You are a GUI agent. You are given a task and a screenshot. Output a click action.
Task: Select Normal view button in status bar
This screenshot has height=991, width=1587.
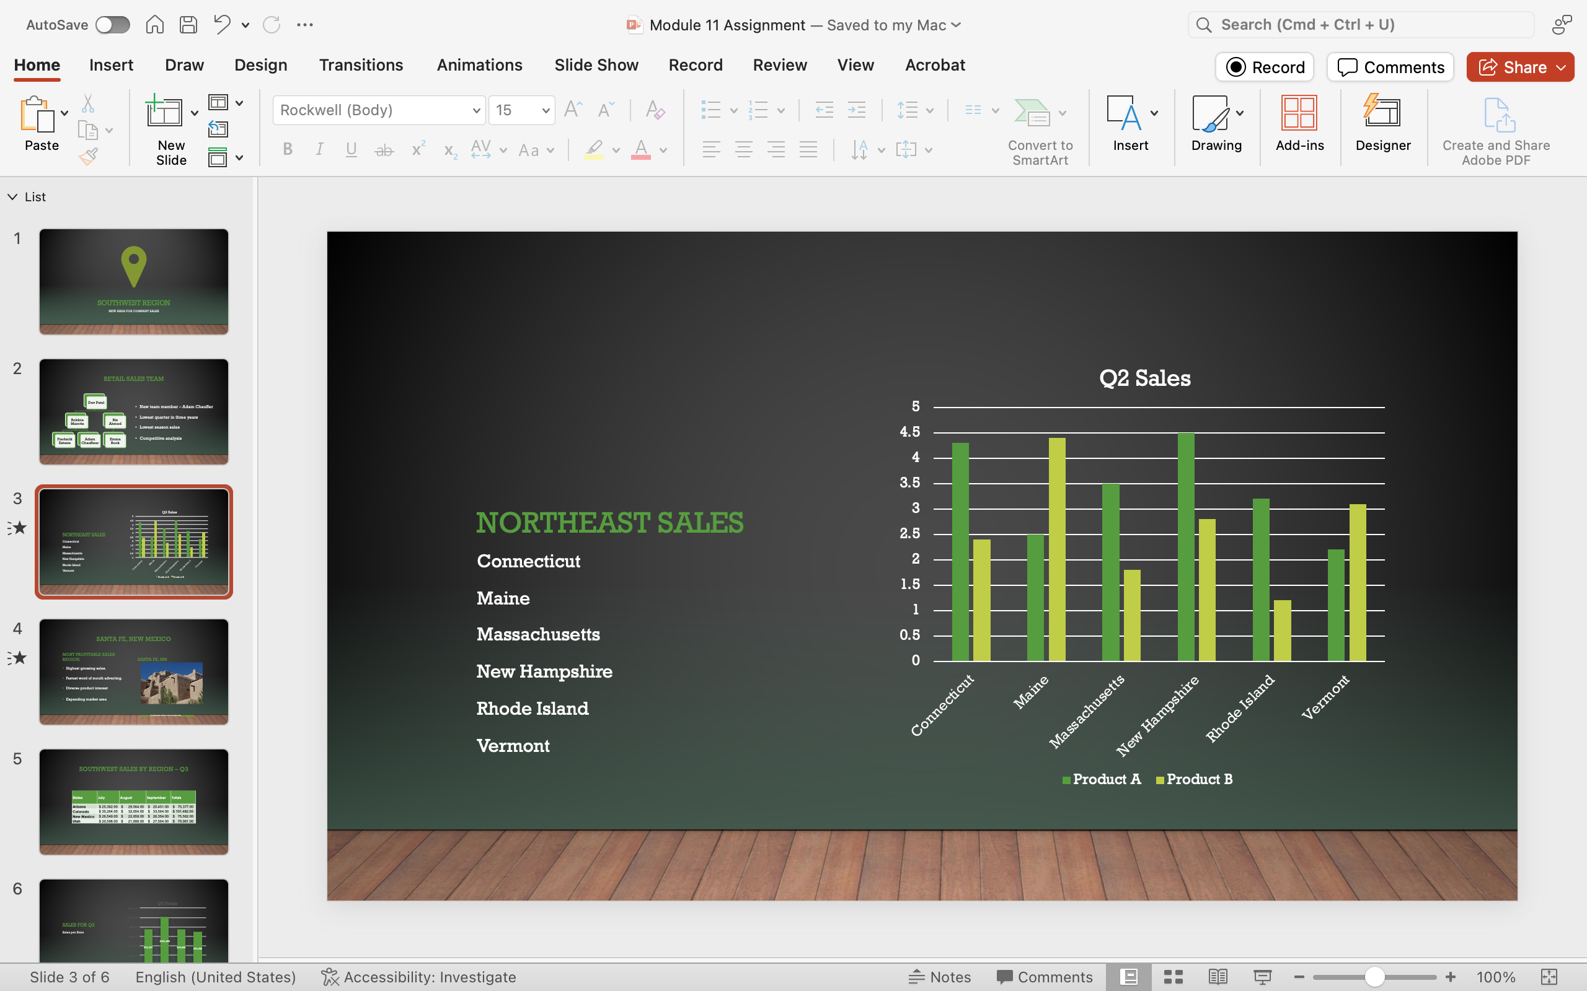1129,977
